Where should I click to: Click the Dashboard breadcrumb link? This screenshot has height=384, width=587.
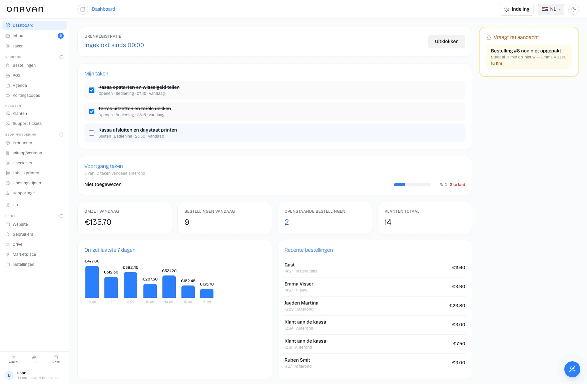click(103, 9)
